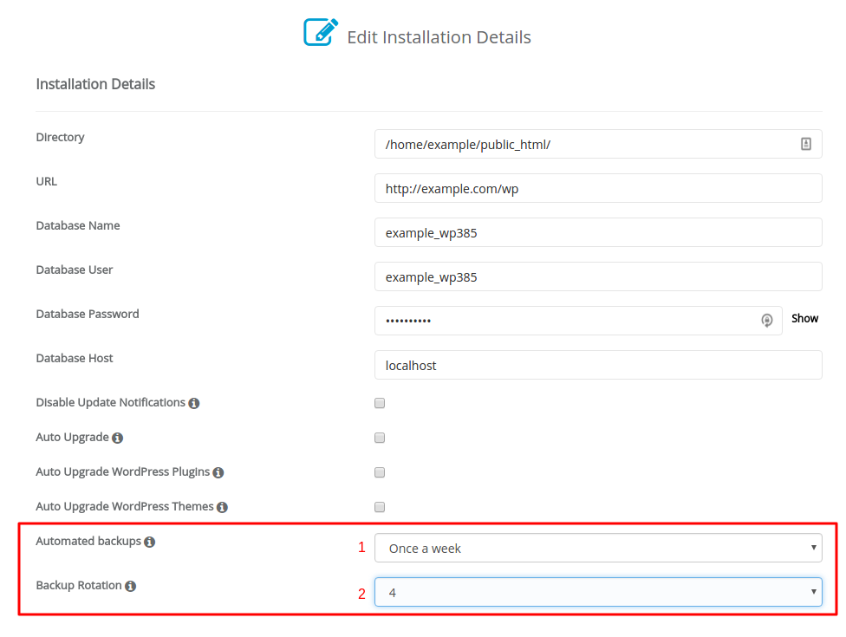
Task: Open the Automated backups frequency dropdown
Action: [x=598, y=548]
